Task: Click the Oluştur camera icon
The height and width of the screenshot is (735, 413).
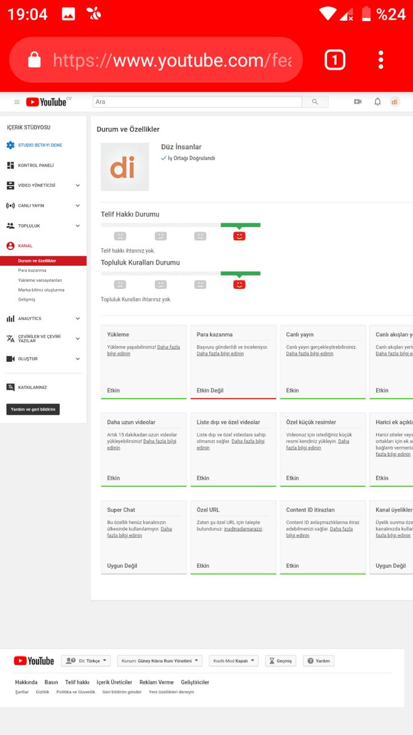Action: [10, 359]
